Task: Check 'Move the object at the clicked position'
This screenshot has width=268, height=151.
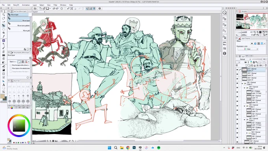Action: (x=11, y=65)
